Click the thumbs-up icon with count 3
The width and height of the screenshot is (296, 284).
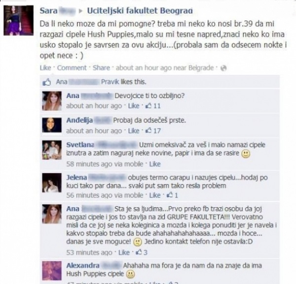pyautogui.click(x=139, y=252)
